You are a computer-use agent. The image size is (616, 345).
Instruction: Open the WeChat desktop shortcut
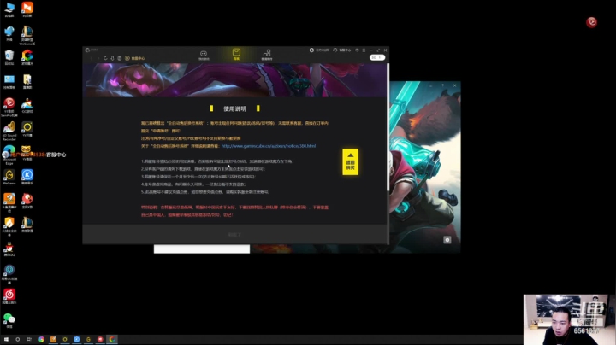[x=9, y=321]
